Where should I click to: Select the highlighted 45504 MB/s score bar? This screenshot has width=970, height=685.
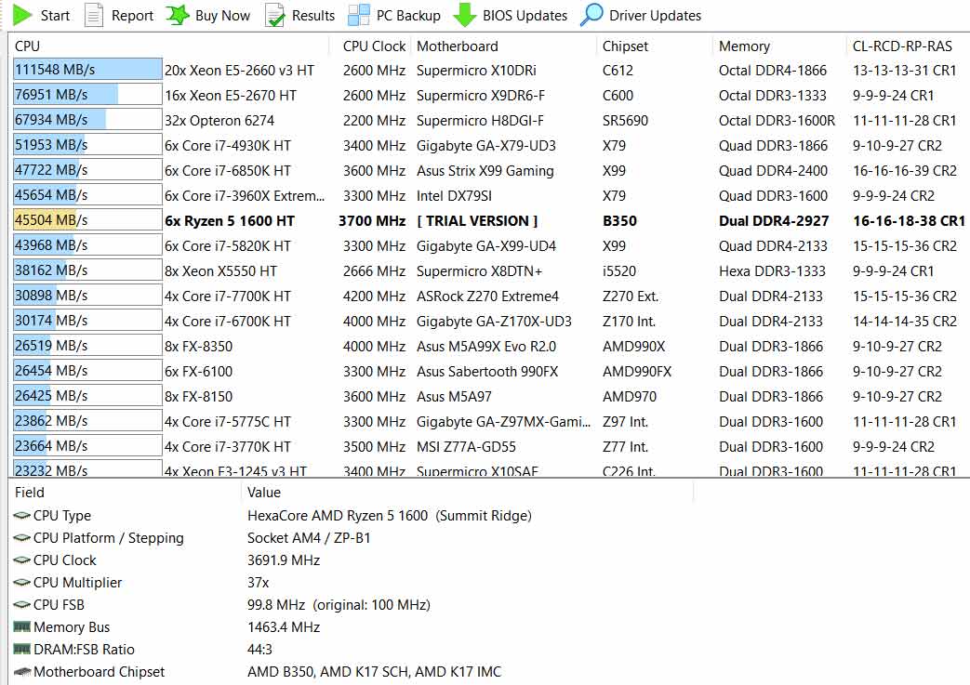pos(87,220)
